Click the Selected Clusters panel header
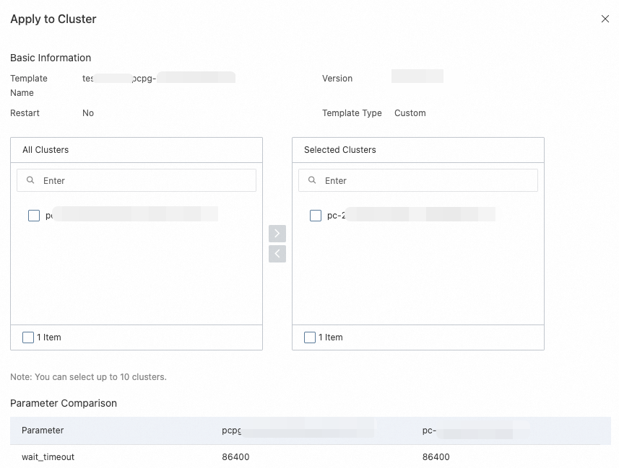The height and width of the screenshot is (468, 619). (340, 150)
